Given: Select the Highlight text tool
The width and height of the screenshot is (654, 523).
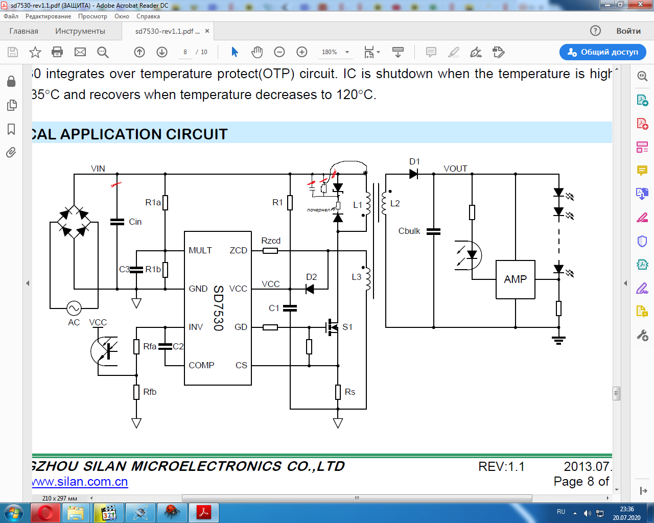Looking at the screenshot, I should (x=454, y=52).
